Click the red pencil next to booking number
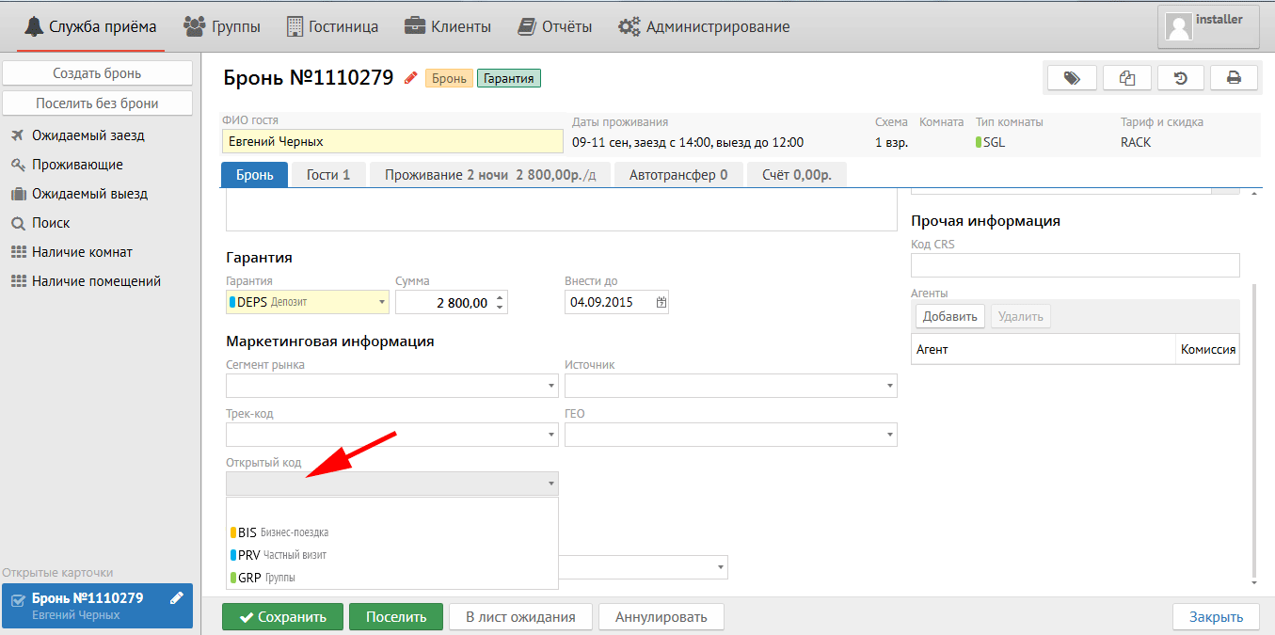The height and width of the screenshot is (635, 1275). (410, 78)
